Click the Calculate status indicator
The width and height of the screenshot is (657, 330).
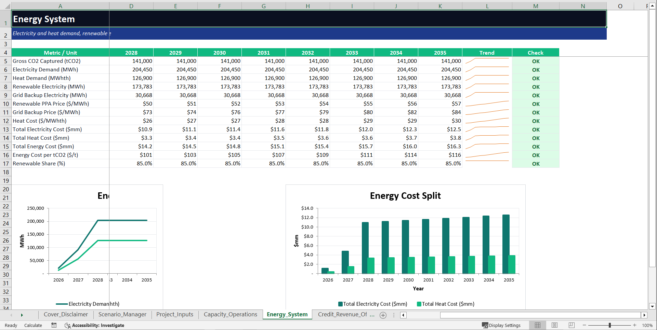[x=33, y=325]
